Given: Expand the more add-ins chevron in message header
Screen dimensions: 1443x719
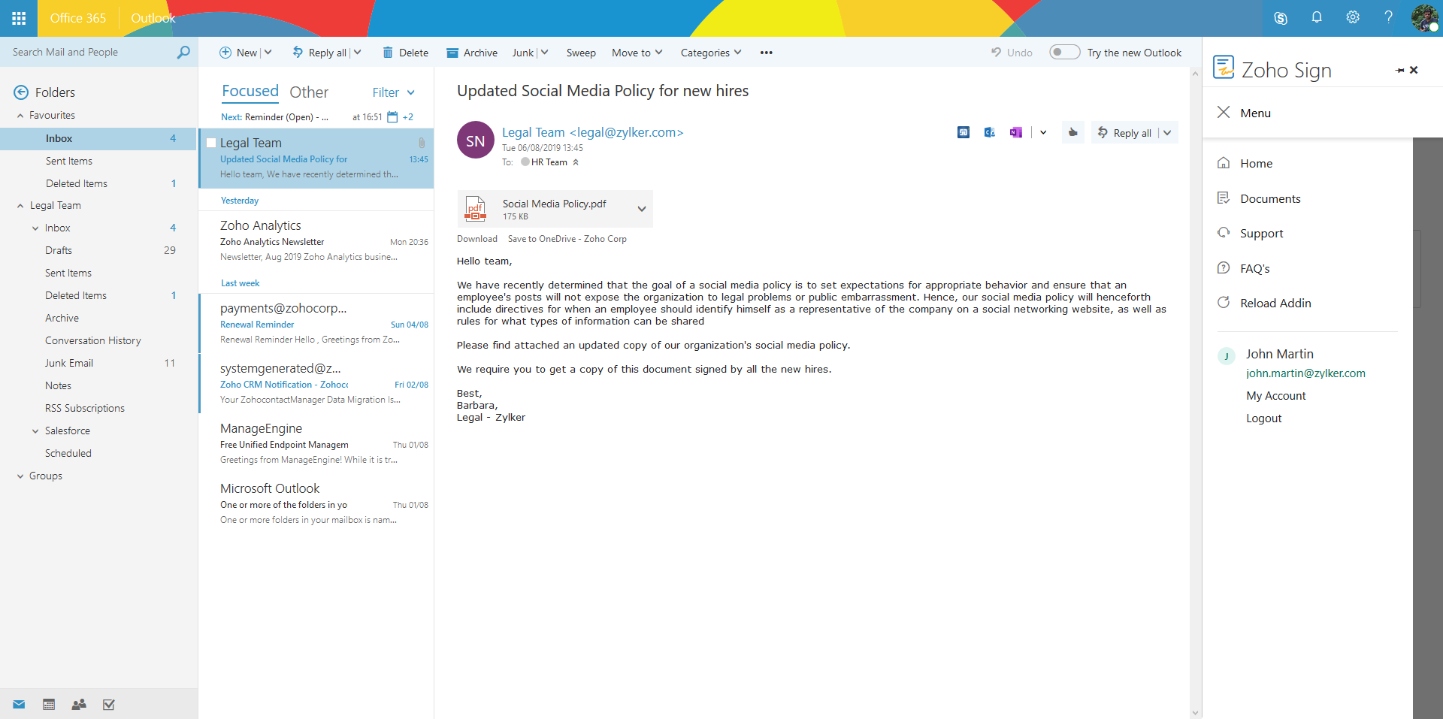Looking at the screenshot, I should point(1043,132).
